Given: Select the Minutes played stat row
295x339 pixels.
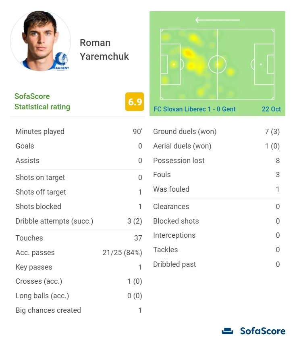Looking at the screenshot, I should 79,132.
